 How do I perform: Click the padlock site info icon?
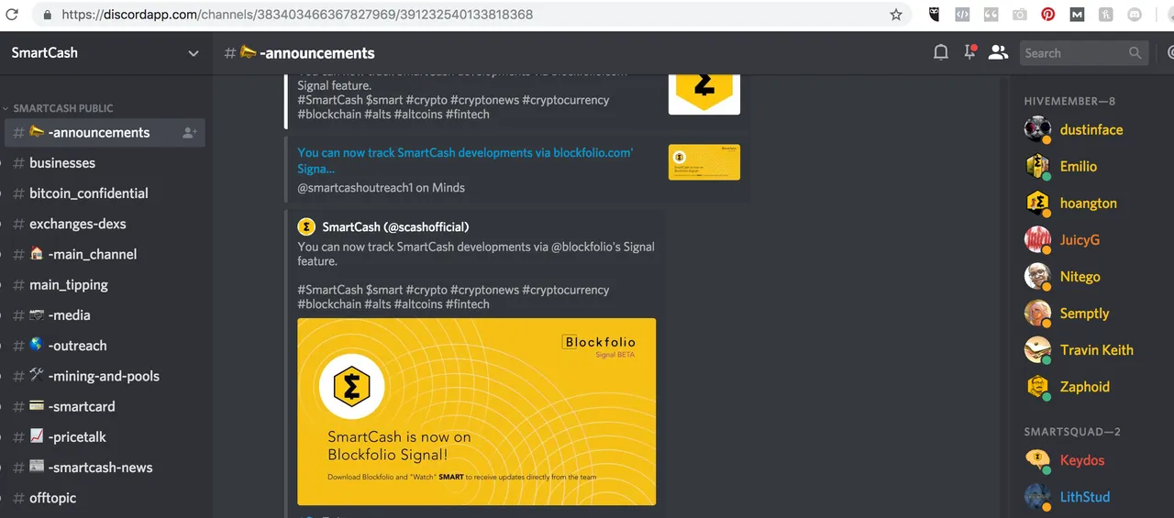pyautogui.click(x=48, y=15)
